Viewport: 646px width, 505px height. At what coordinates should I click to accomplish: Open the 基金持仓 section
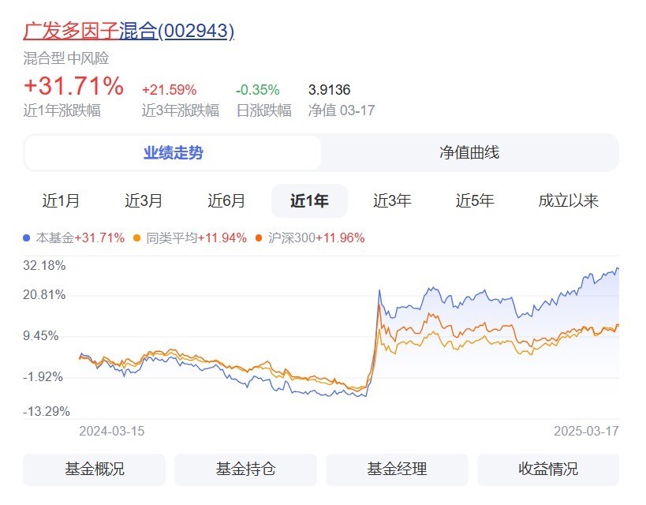click(245, 469)
